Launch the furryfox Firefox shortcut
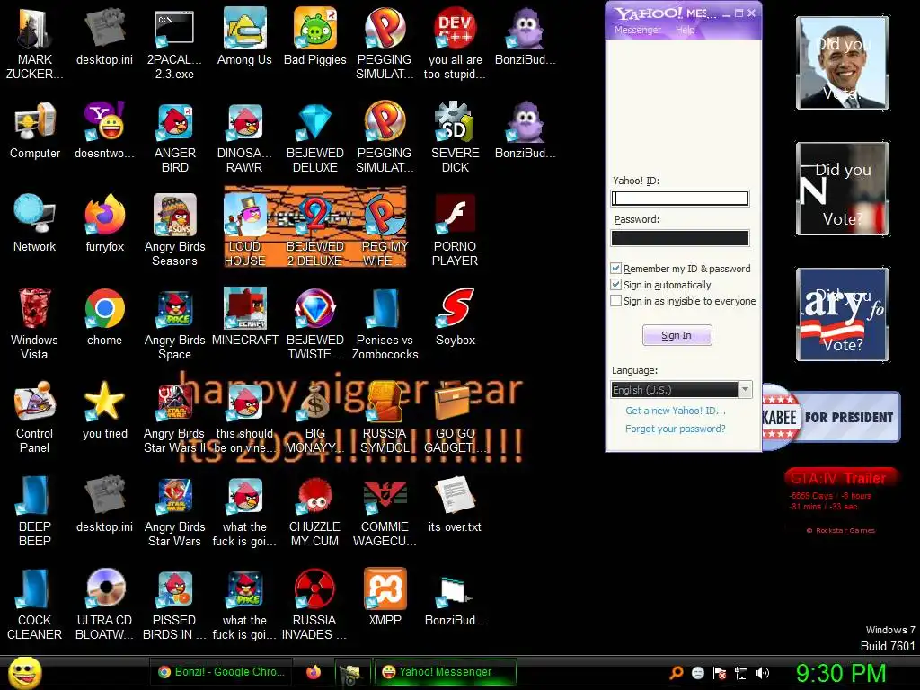The image size is (920, 690). tap(104, 224)
